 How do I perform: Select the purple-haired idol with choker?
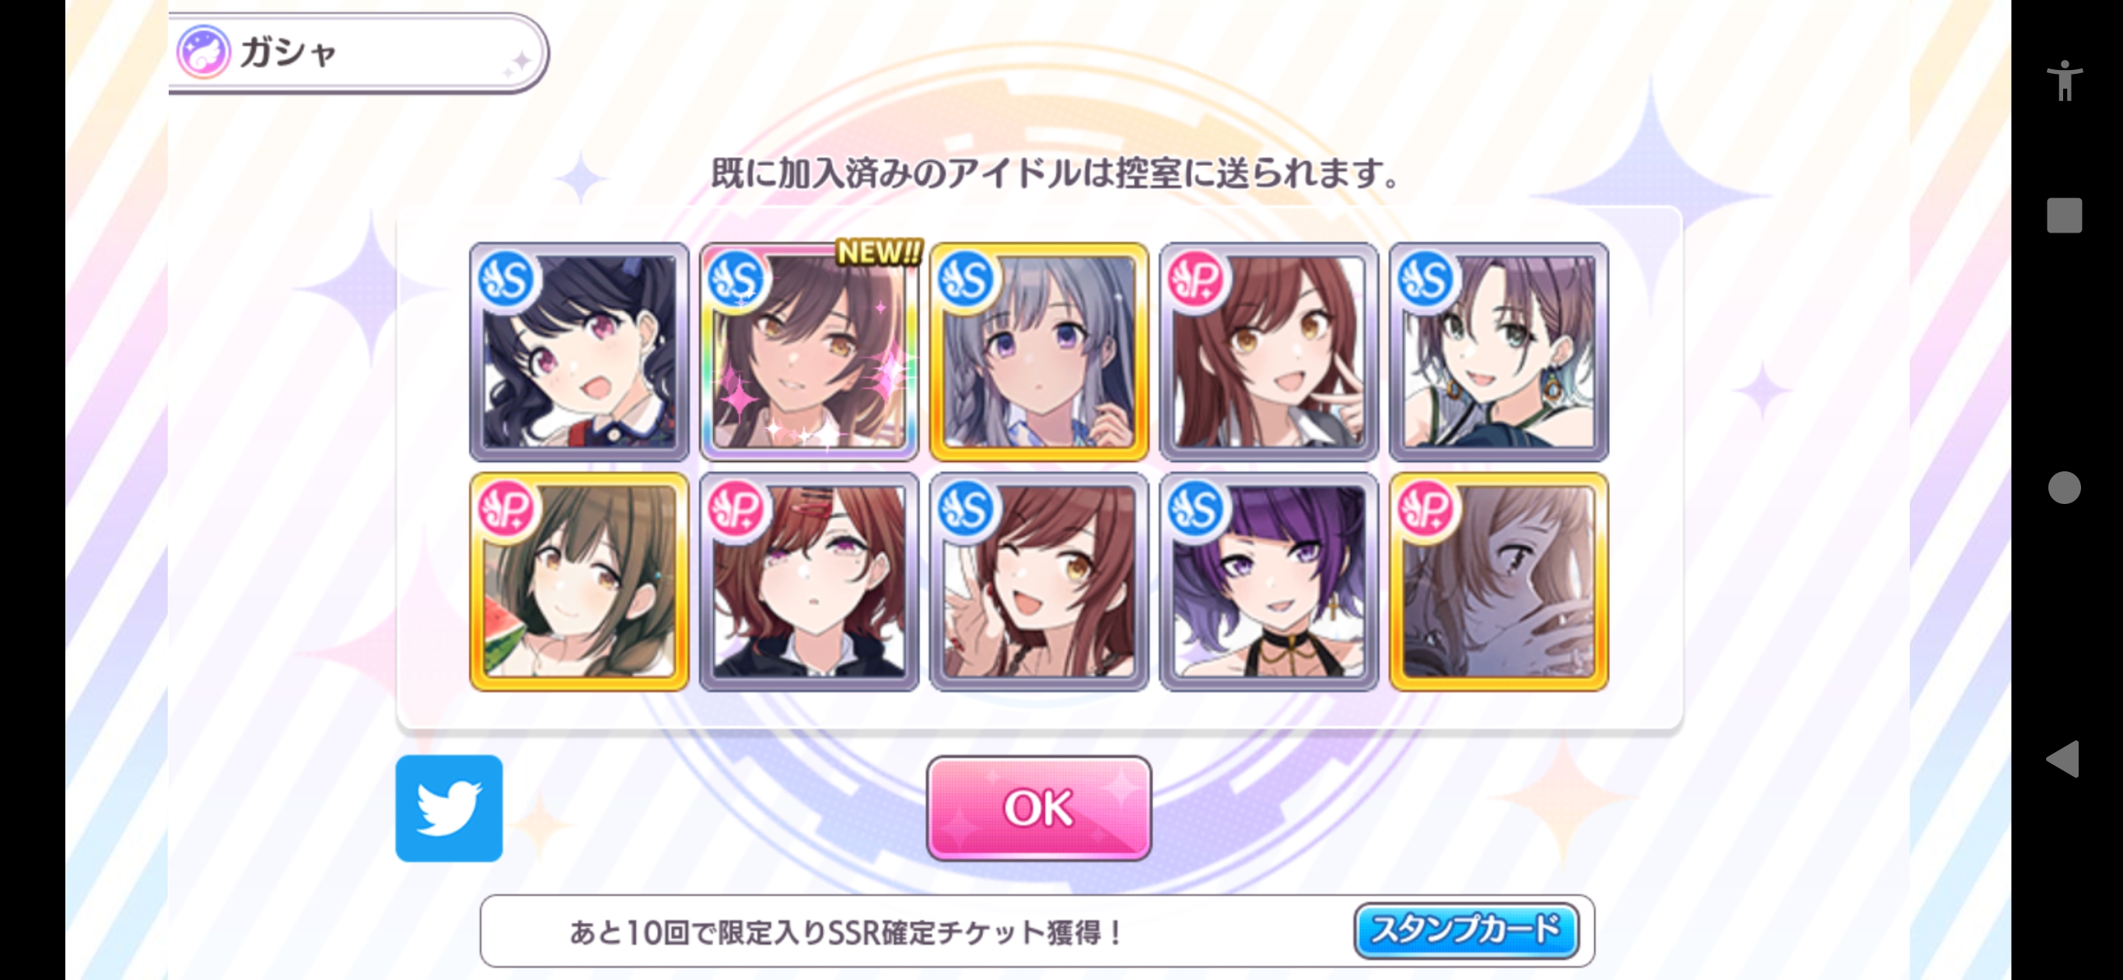1268,582
